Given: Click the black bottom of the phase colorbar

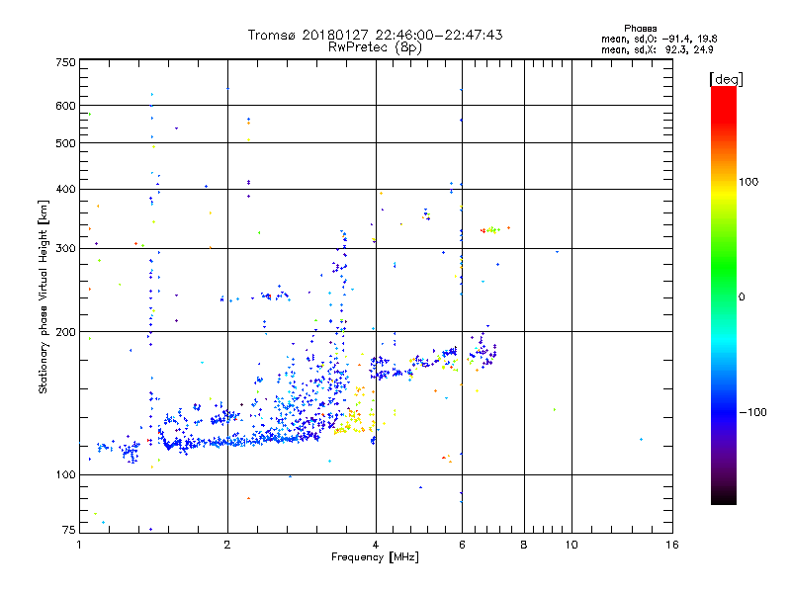Looking at the screenshot, I should [x=724, y=497].
